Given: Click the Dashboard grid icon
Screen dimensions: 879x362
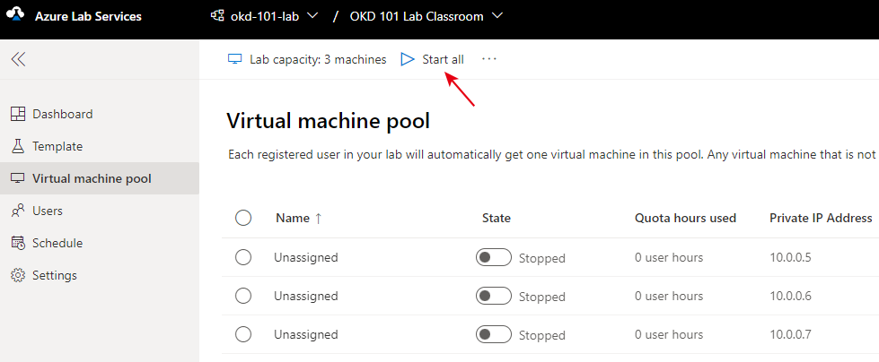Looking at the screenshot, I should coord(18,114).
